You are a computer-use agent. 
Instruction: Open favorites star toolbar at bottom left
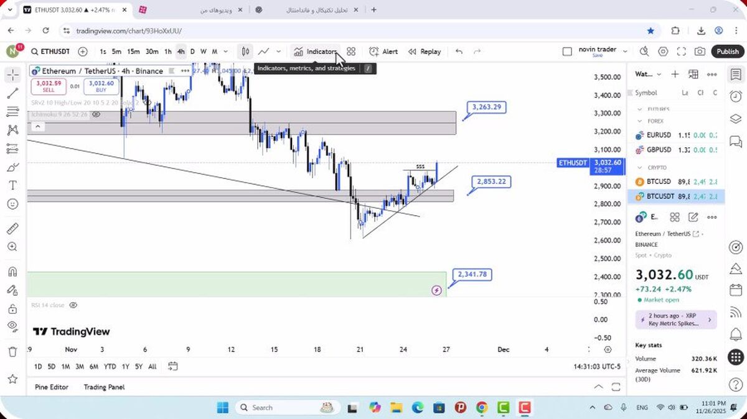12,379
